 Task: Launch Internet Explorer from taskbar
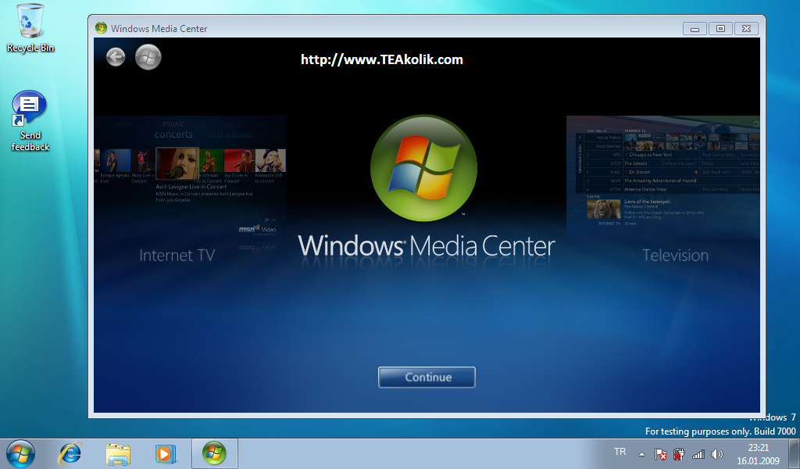pyautogui.click(x=70, y=453)
